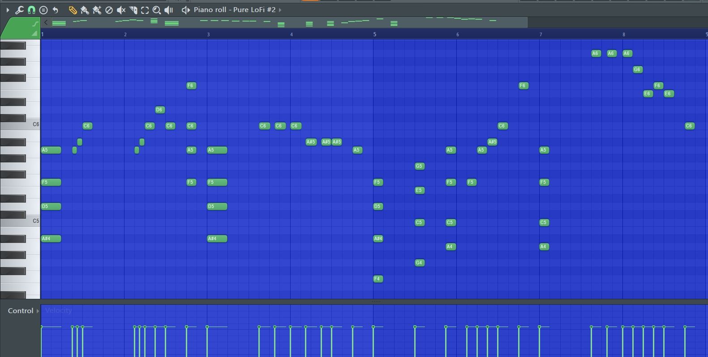Select the E5 note in bar 5
This screenshot has height=357, width=708.
point(420,190)
